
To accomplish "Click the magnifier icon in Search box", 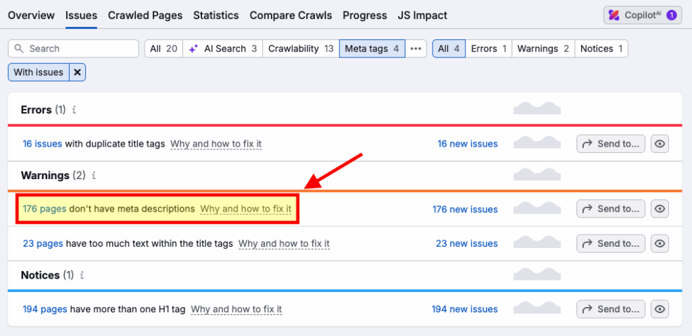I will click(x=18, y=49).
